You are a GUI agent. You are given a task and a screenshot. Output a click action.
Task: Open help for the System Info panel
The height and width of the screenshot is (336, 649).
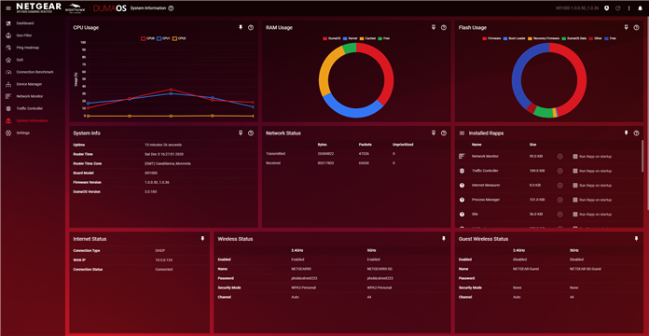pyautogui.click(x=251, y=133)
